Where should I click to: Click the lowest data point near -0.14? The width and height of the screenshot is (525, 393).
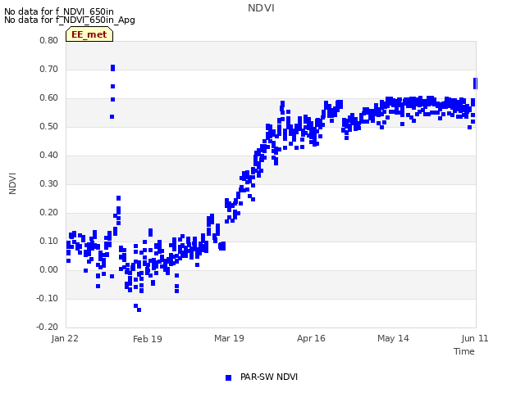(x=139, y=310)
